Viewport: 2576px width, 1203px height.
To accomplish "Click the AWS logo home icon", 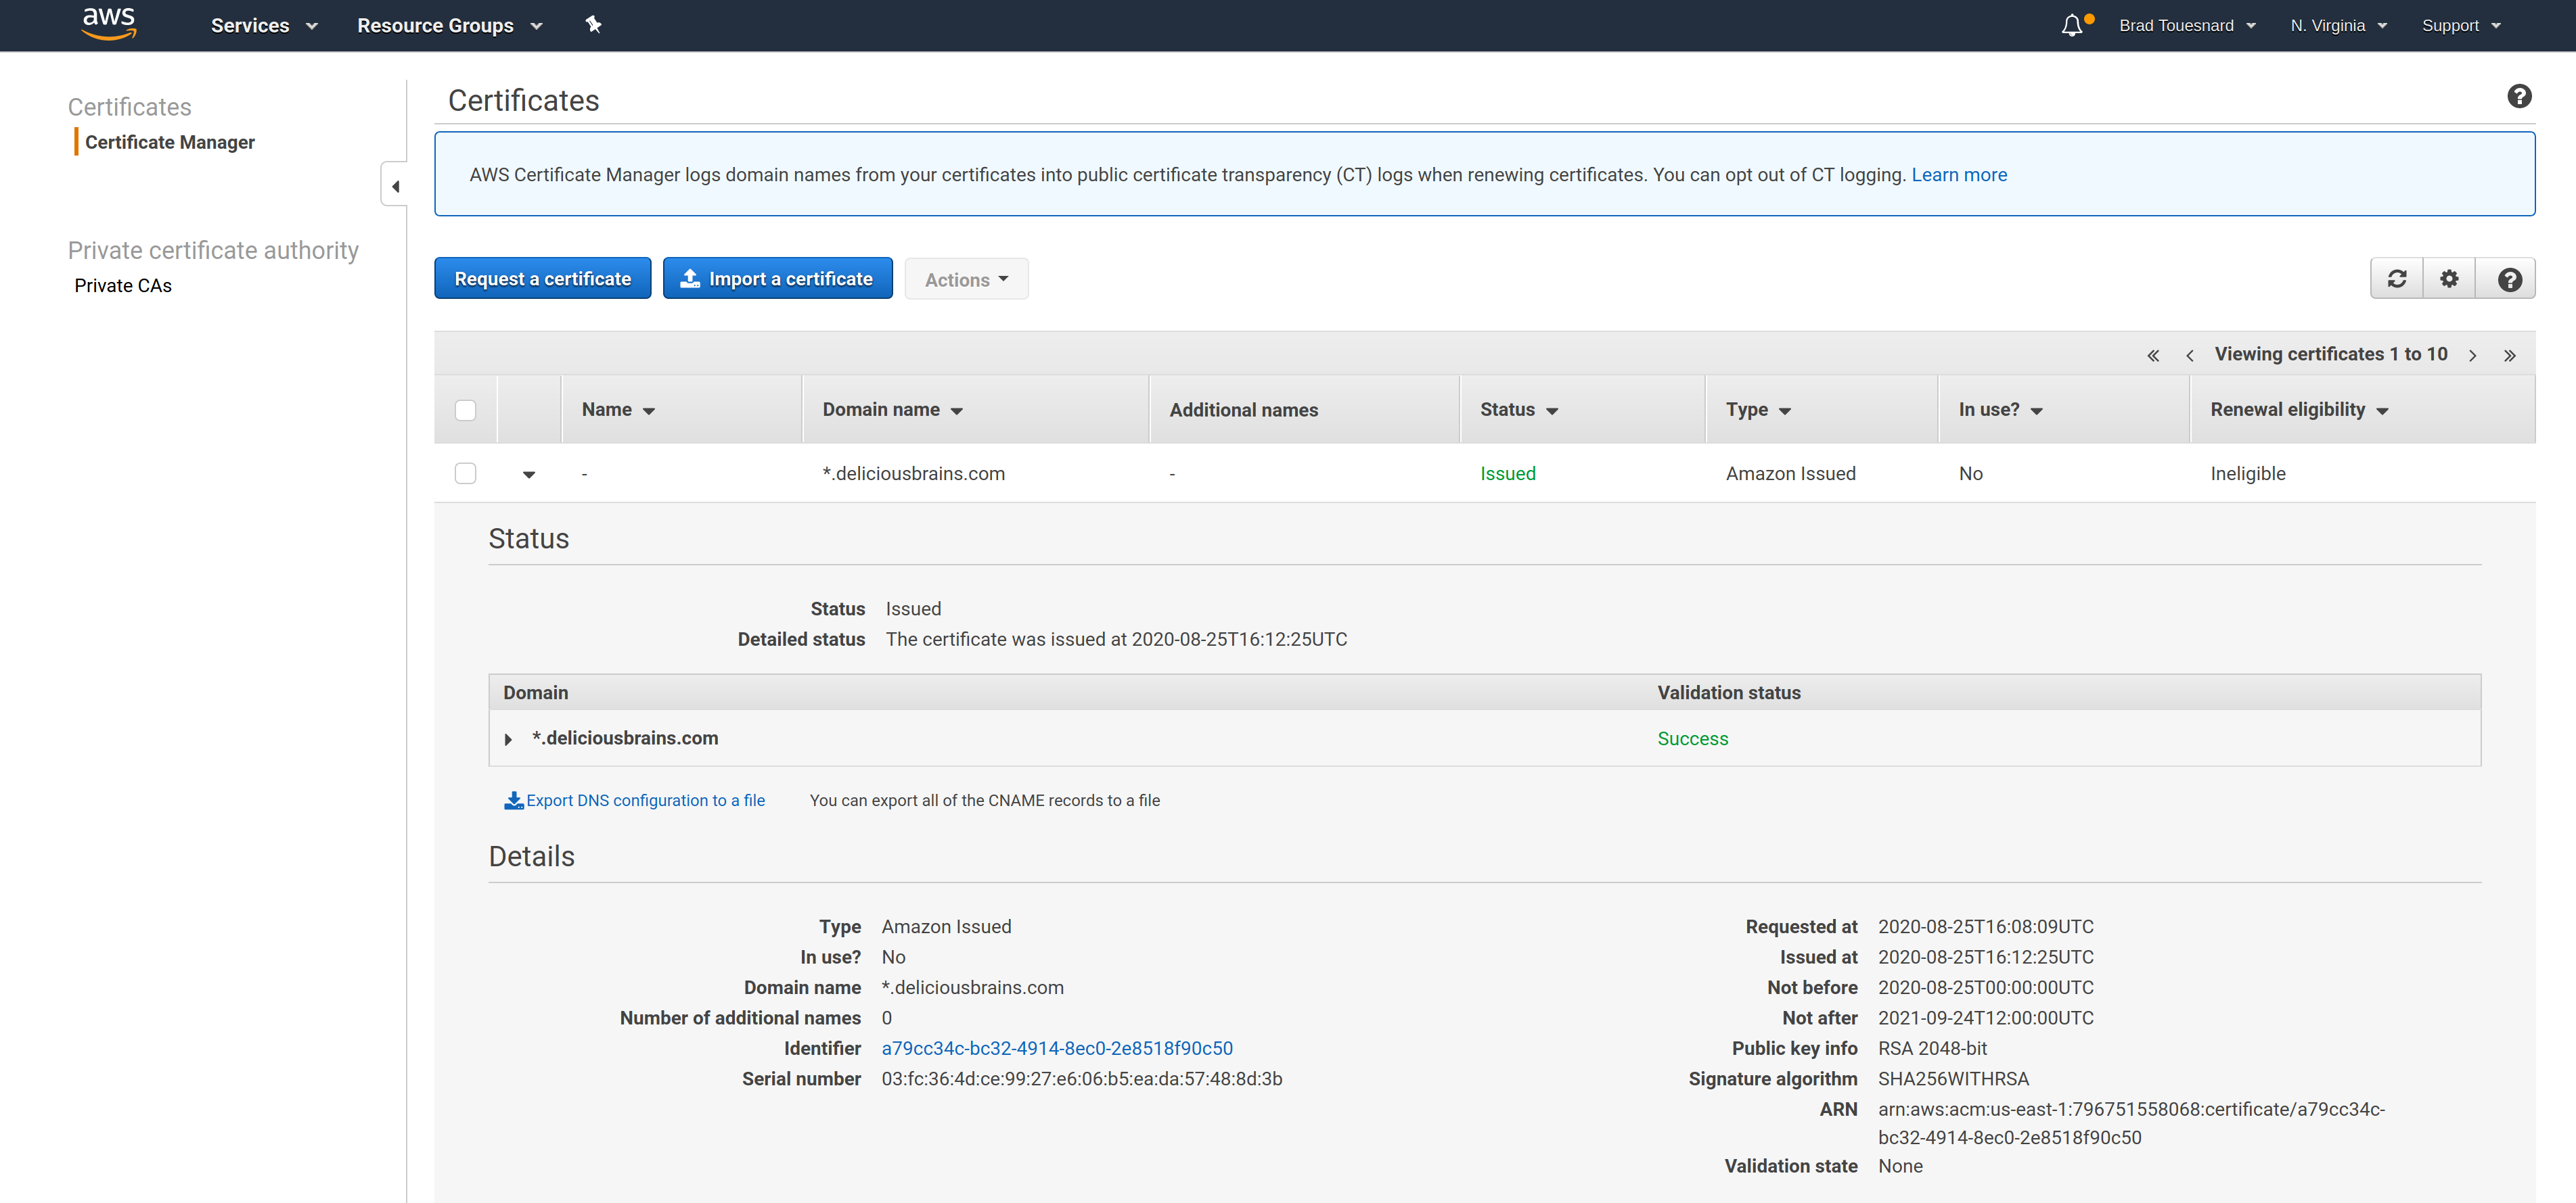I will pyautogui.click(x=109, y=24).
